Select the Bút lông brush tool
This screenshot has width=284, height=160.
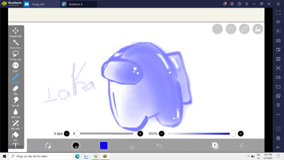point(16,79)
